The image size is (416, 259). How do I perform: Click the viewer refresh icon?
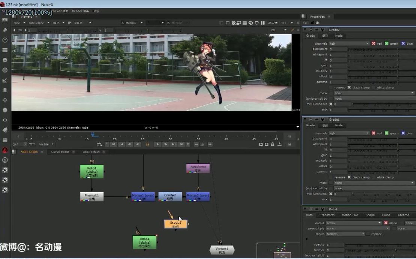251,23
